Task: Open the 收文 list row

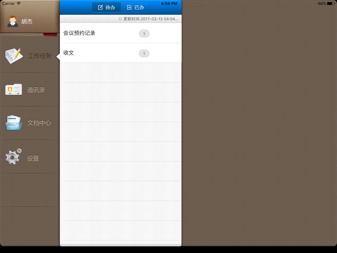Action: click(x=120, y=53)
